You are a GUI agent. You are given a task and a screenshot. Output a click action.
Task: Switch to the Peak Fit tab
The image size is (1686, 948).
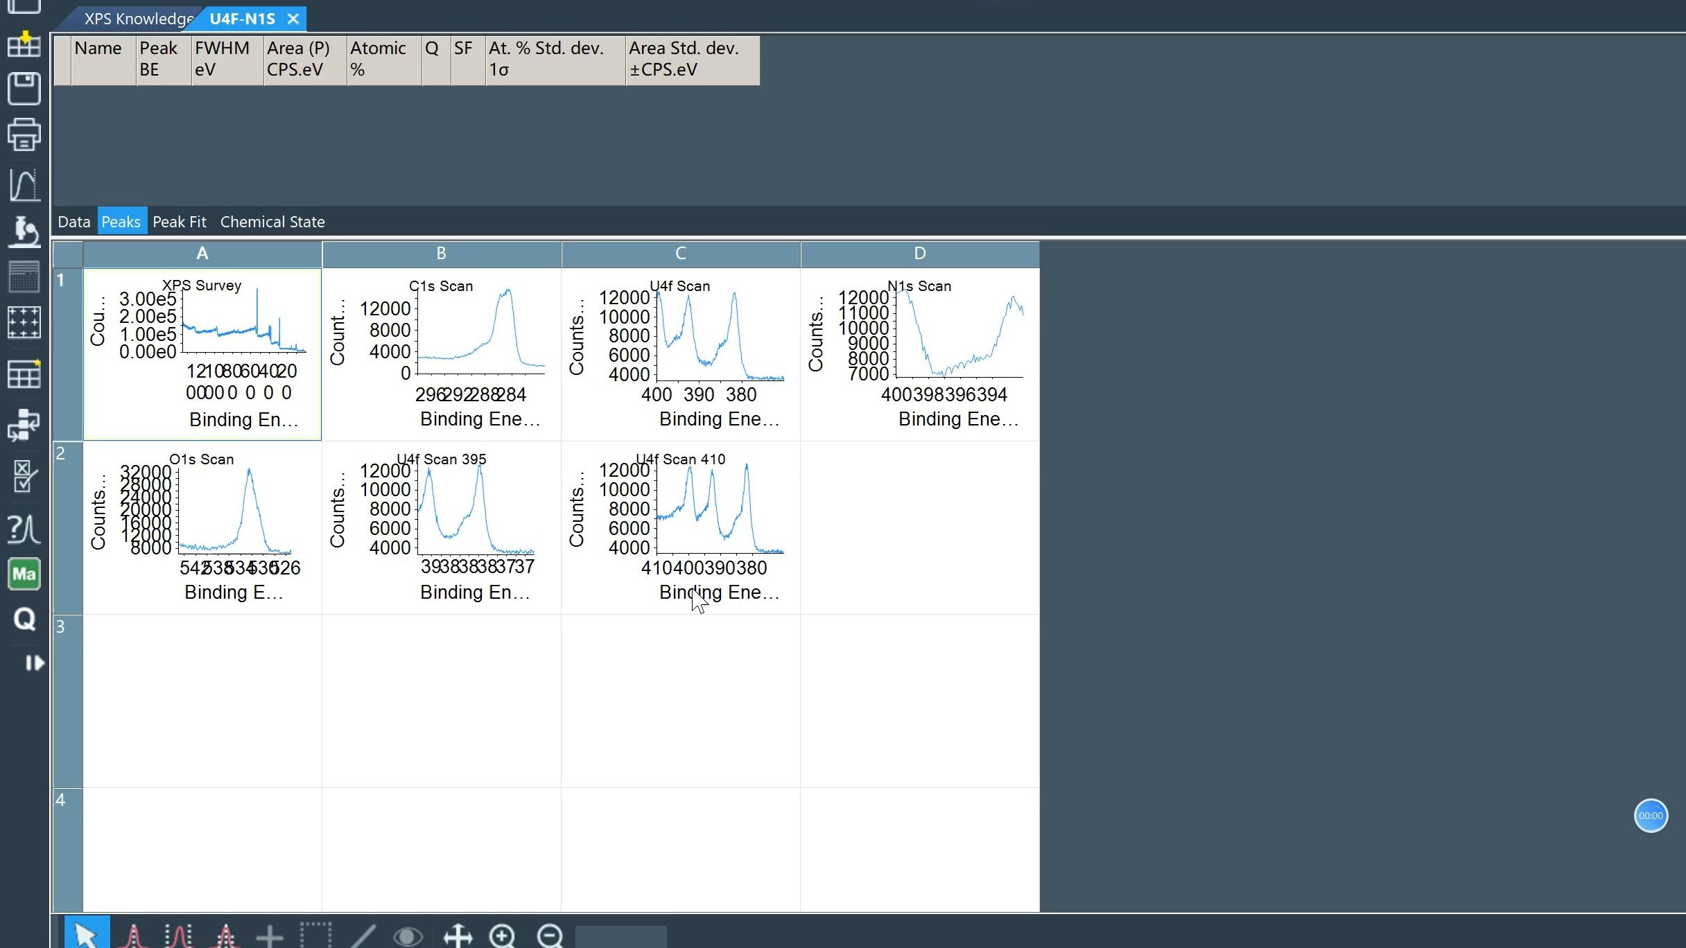pos(179,222)
